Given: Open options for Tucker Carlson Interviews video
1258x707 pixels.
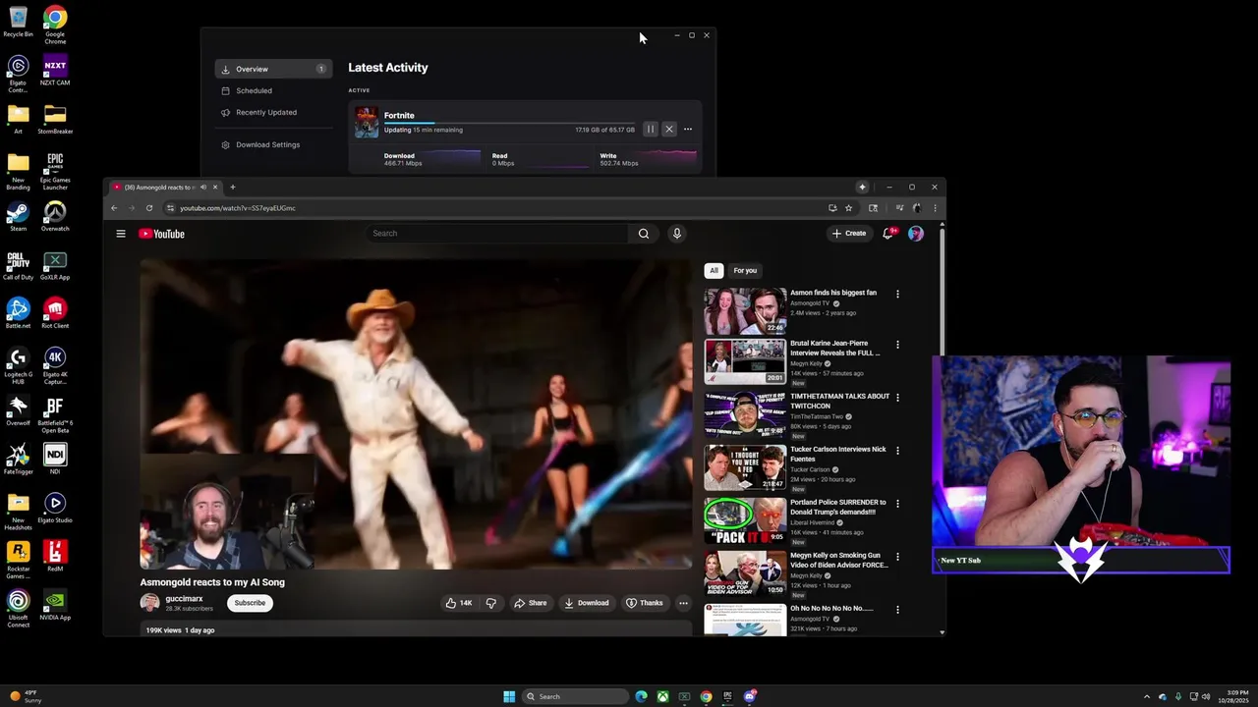Looking at the screenshot, I should coord(897,451).
